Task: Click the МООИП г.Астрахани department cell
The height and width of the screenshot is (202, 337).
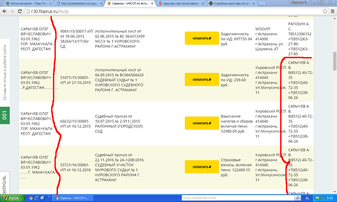Action: tap(270, 39)
